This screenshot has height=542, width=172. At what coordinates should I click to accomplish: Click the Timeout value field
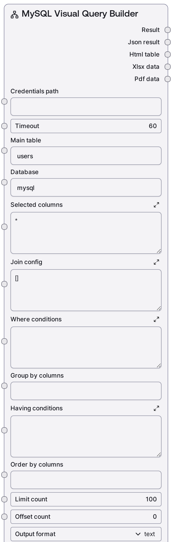click(86, 126)
